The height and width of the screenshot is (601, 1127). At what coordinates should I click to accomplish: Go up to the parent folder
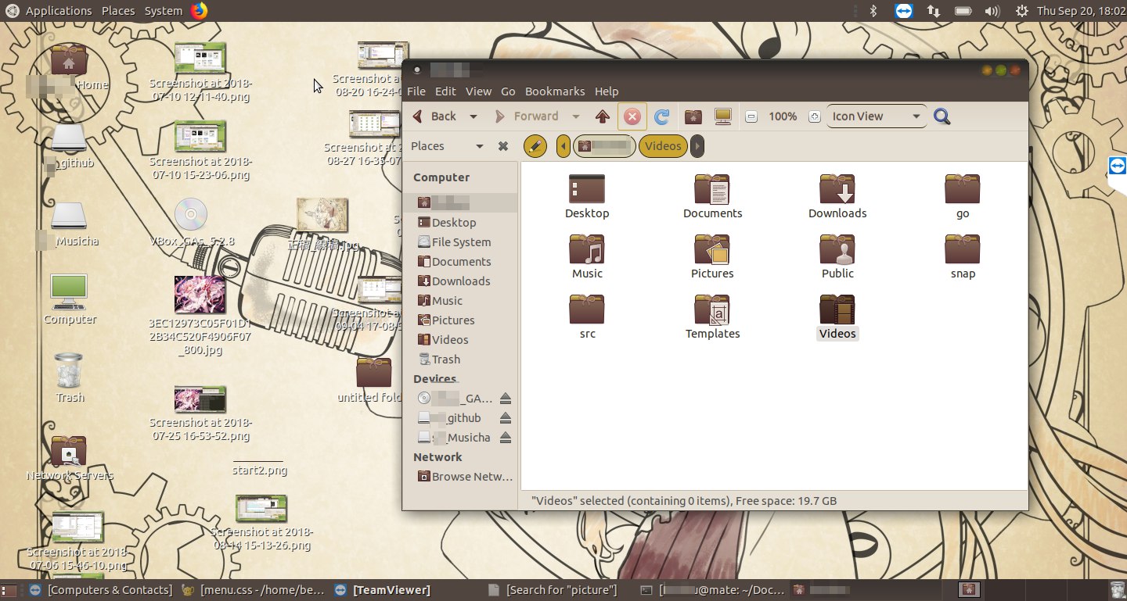pyautogui.click(x=602, y=116)
